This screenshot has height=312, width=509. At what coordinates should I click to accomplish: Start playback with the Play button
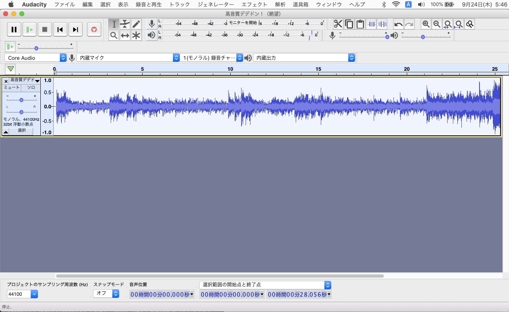tap(29, 30)
